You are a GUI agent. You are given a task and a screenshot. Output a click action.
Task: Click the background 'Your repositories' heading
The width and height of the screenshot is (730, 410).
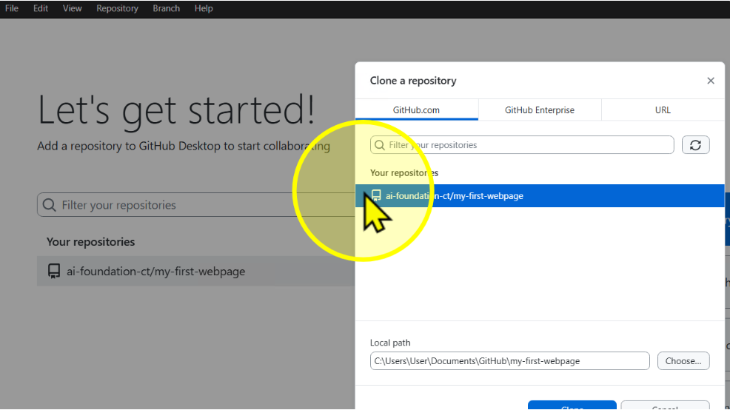[x=90, y=241]
